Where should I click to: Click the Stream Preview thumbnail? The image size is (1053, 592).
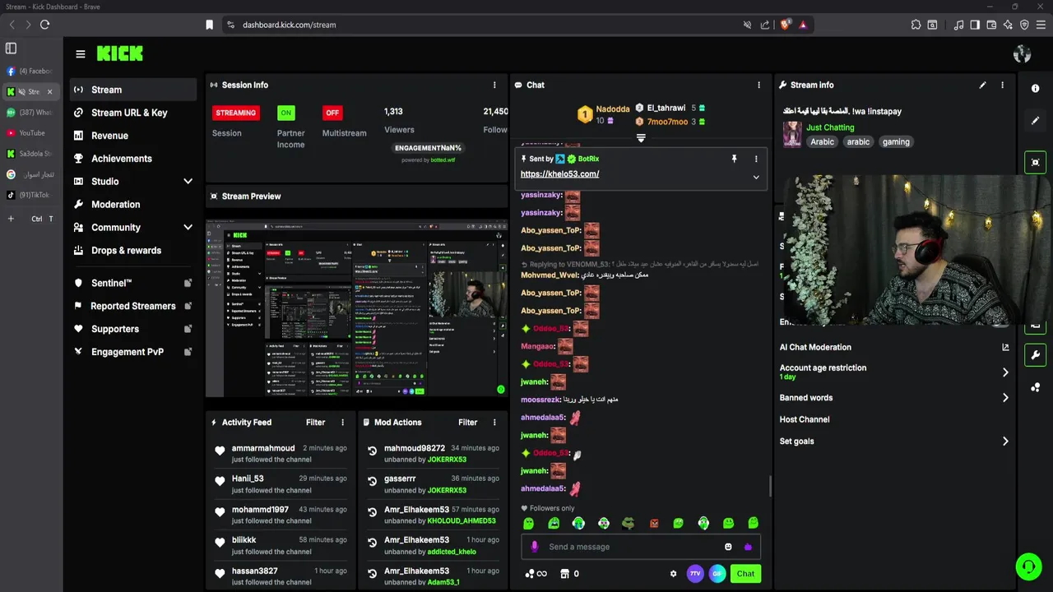[356, 308]
